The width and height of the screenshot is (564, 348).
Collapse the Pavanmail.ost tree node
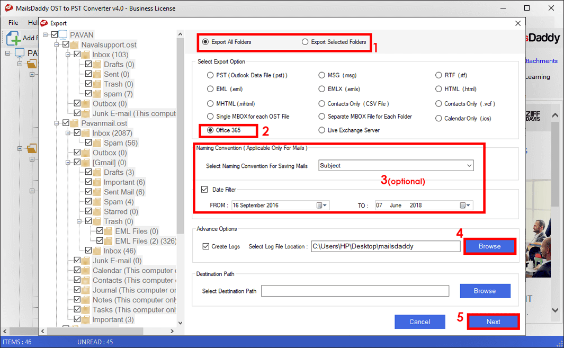pyautogui.click(x=57, y=123)
